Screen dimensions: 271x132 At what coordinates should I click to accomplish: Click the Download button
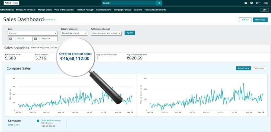coord(260,20)
